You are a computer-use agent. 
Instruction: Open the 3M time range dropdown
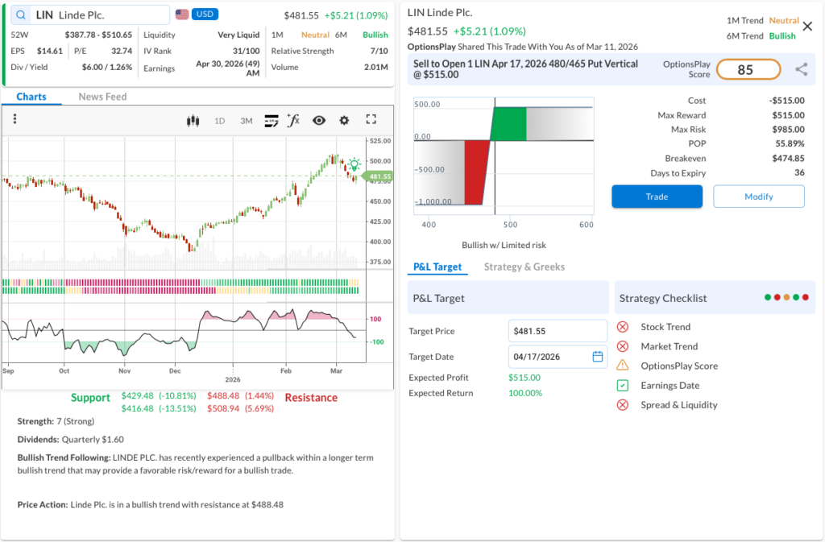point(247,121)
